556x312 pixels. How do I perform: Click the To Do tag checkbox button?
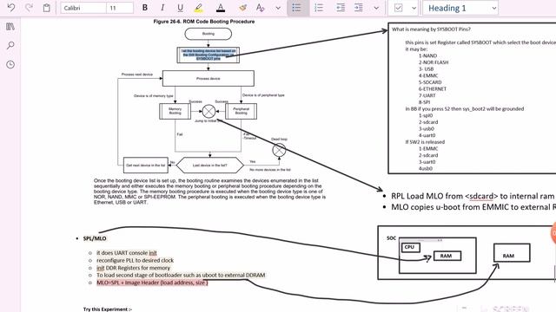click(x=398, y=8)
